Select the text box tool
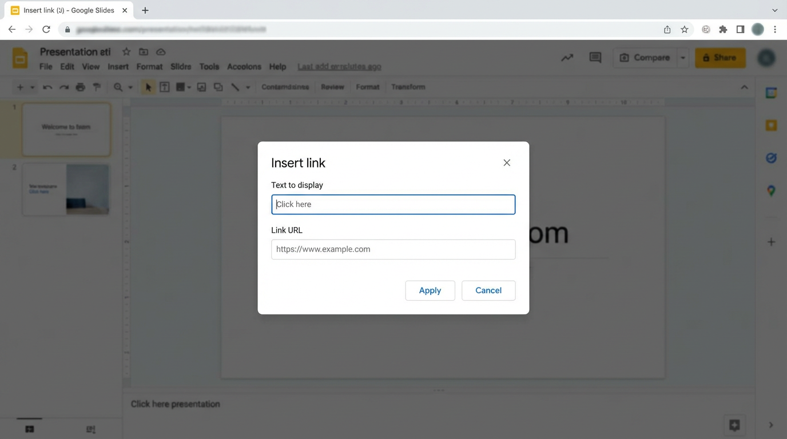Screen dimensions: 787x439 pyautogui.click(x=164, y=87)
